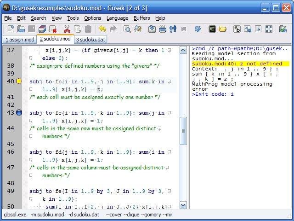Open the File menu
The height and width of the screenshot is (221, 294).
[8, 18]
